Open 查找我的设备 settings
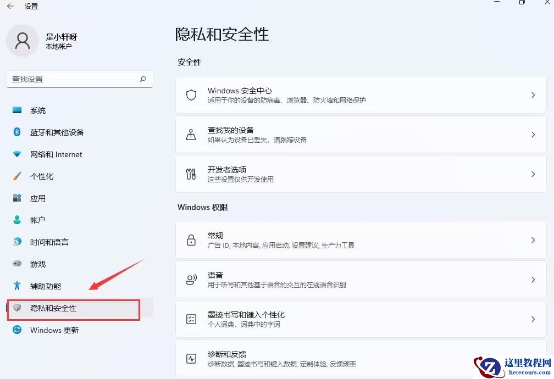The width and height of the screenshot is (554, 379). coord(363,134)
